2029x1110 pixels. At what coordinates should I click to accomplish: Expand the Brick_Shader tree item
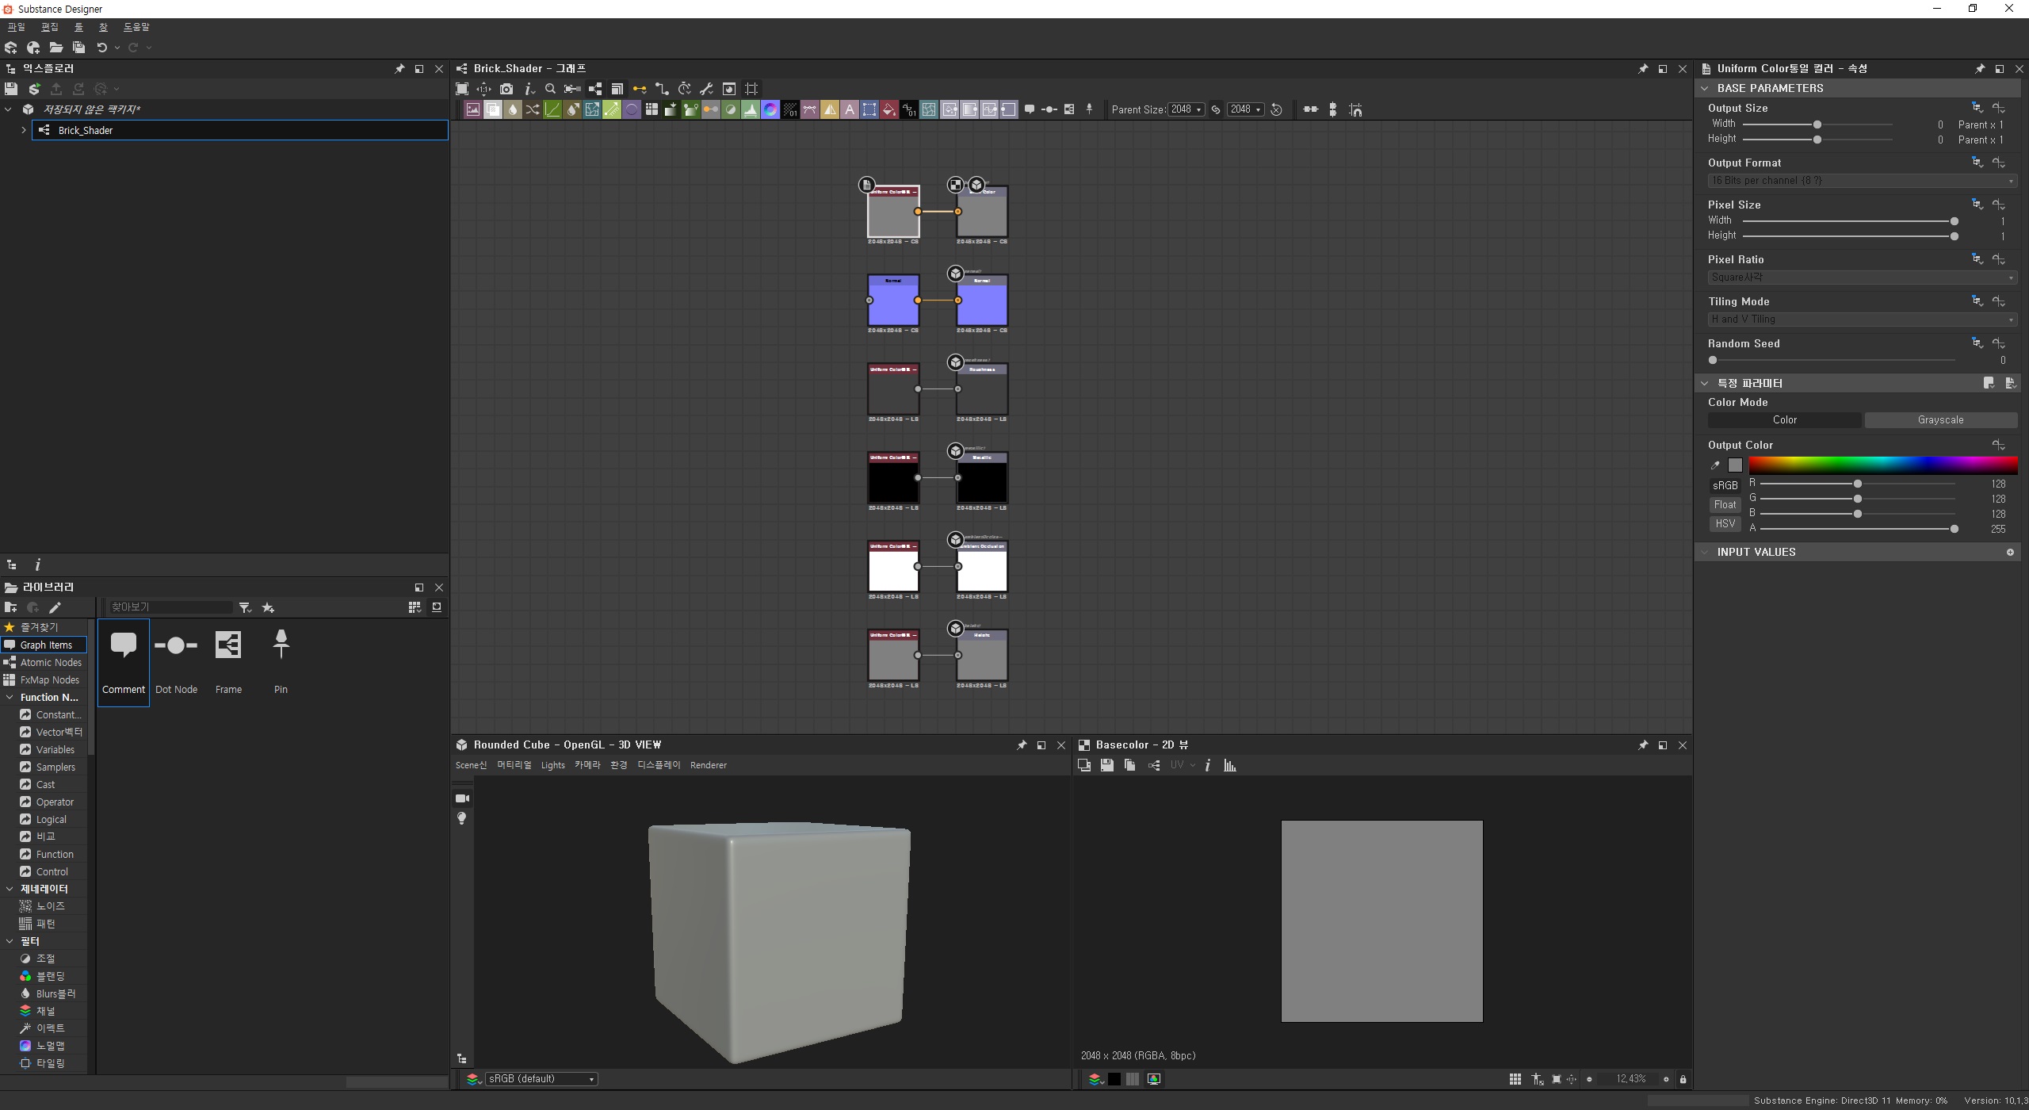[24, 130]
